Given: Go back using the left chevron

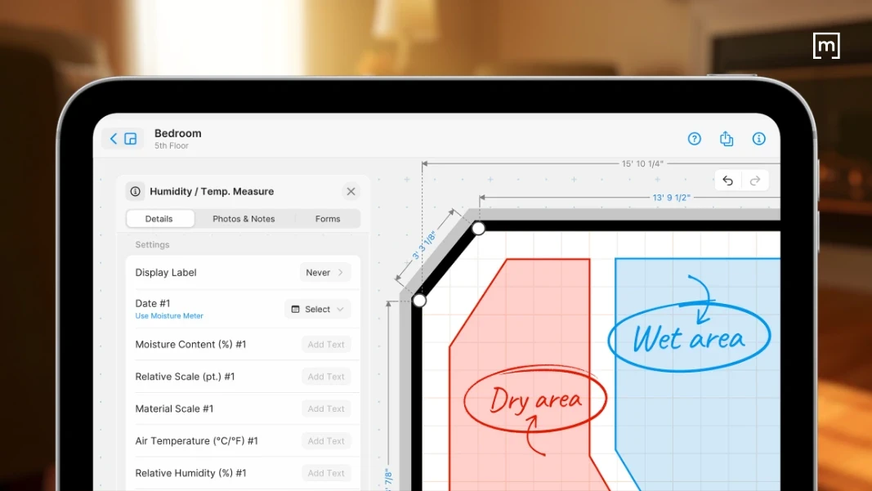Looking at the screenshot, I should click(x=114, y=138).
